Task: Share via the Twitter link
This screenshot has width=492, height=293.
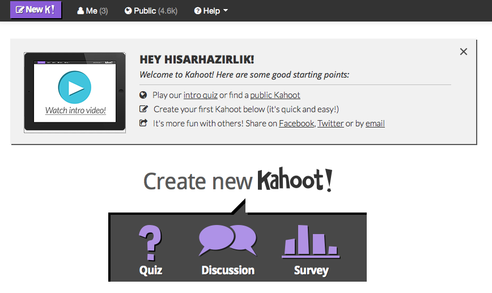Action: pos(330,124)
